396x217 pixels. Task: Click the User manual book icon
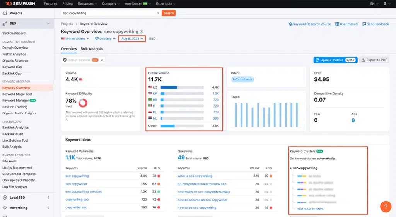coord(337,24)
